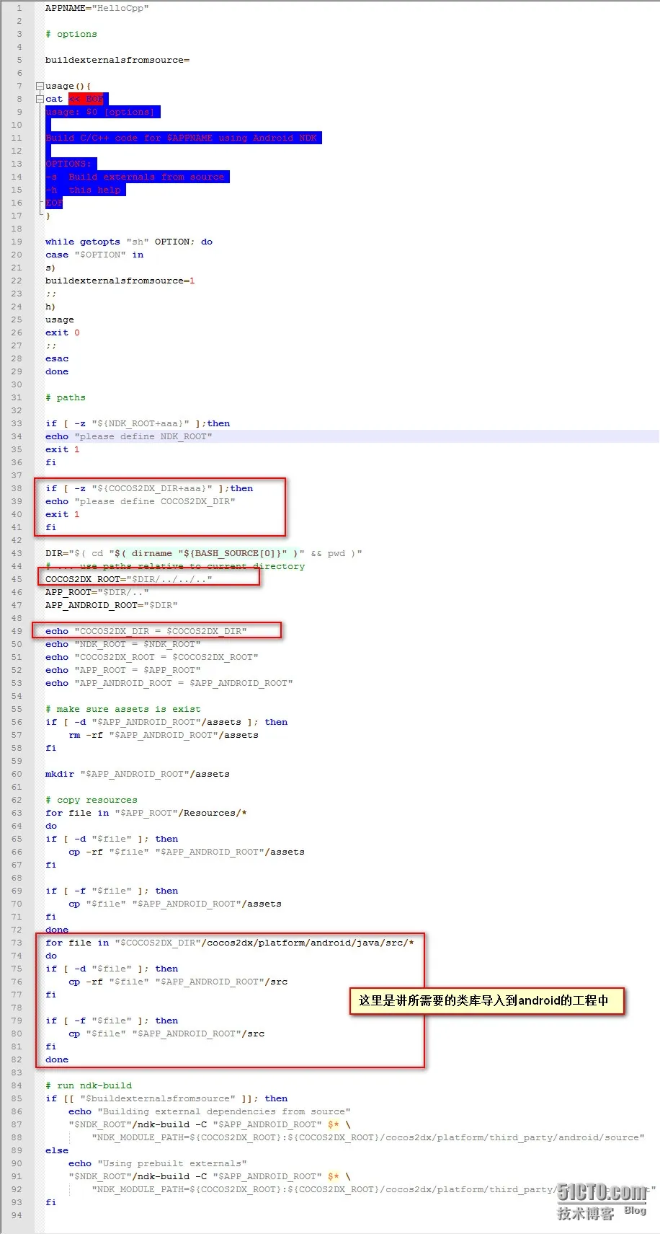Click the highlighted 'Build C/C++ code for $APPNAME' line
Image resolution: width=660 pixels, height=1234 pixels.
pos(182,138)
